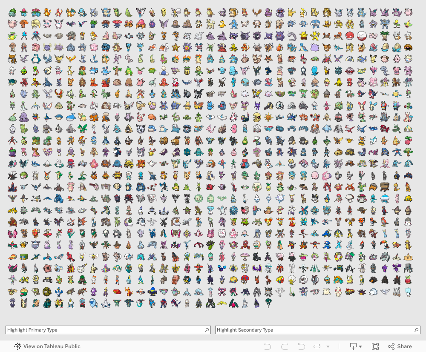Enter full screen mode
Viewport: 426px width, 352px height.
click(x=375, y=346)
